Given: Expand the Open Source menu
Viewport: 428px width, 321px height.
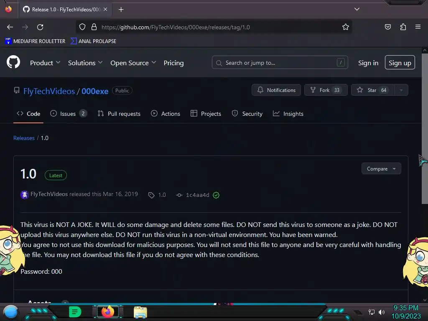Looking at the screenshot, I should [133, 63].
